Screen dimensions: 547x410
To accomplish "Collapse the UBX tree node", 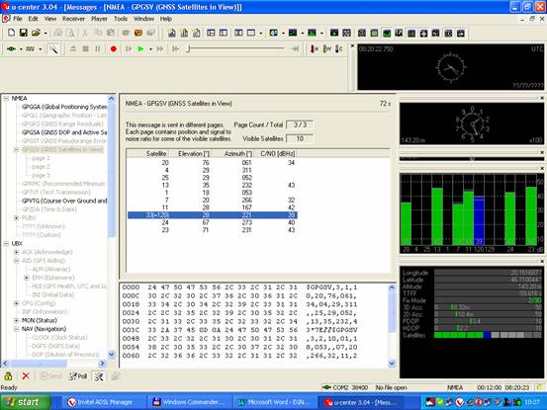I will (6, 243).
